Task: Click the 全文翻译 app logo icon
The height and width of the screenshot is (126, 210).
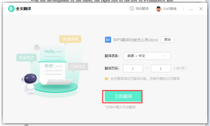Action: coord(12,9)
